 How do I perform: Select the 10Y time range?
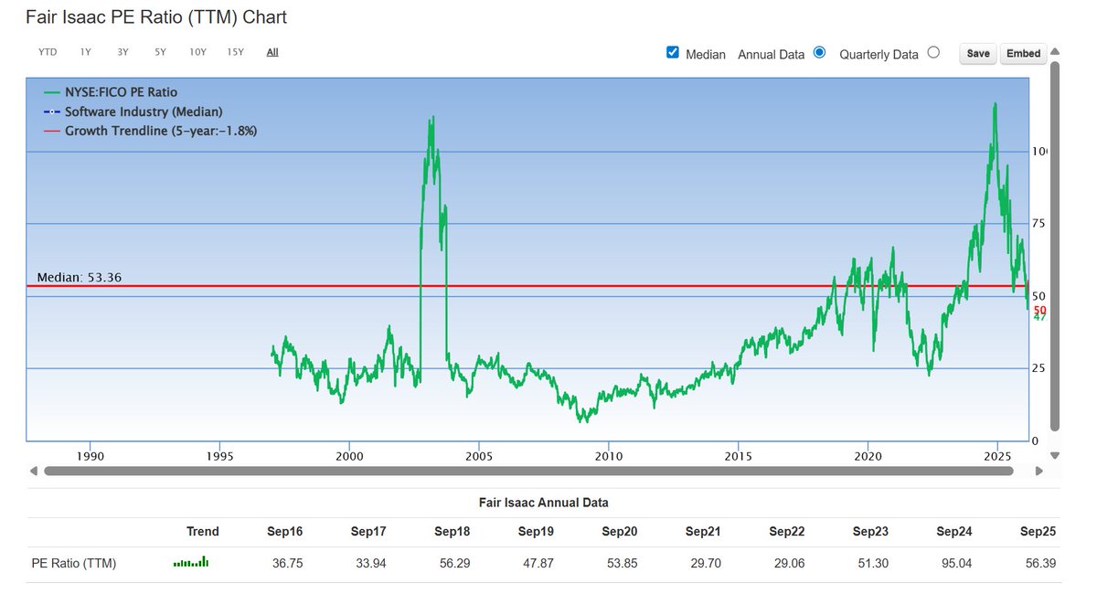pos(197,52)
